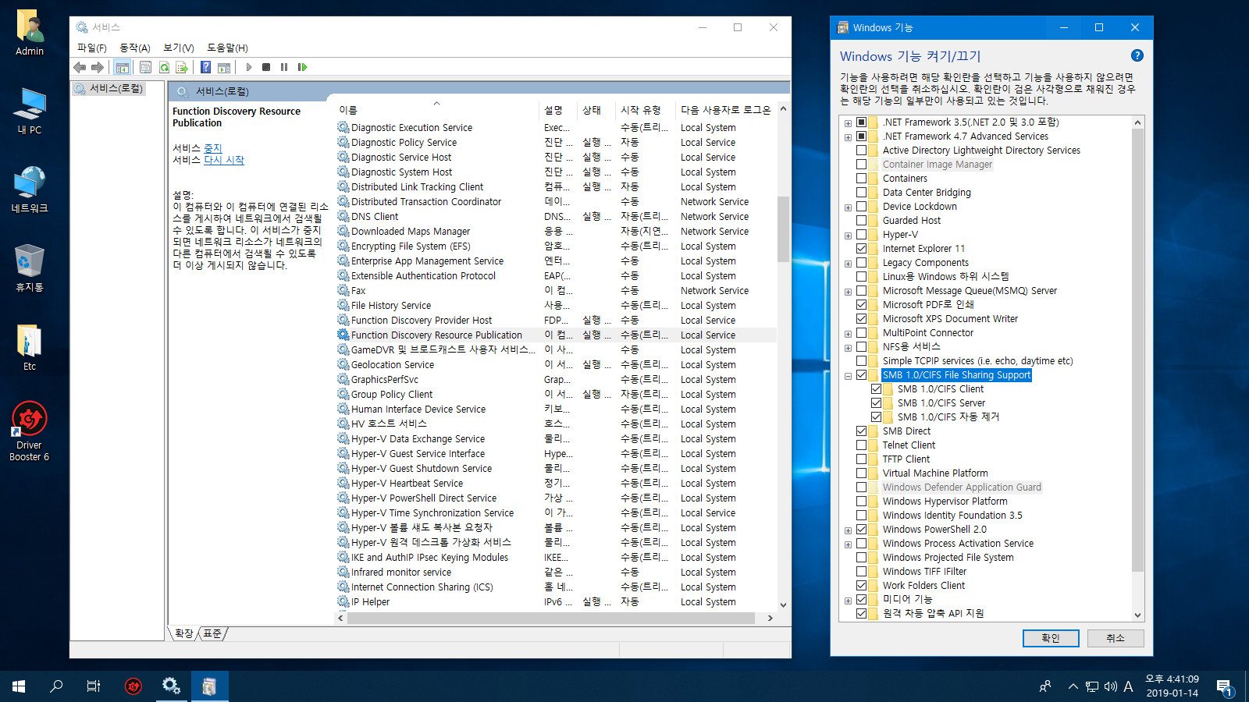Open the Windows Start button
This screenshot has height=702, width=1249.
[19, 686]
